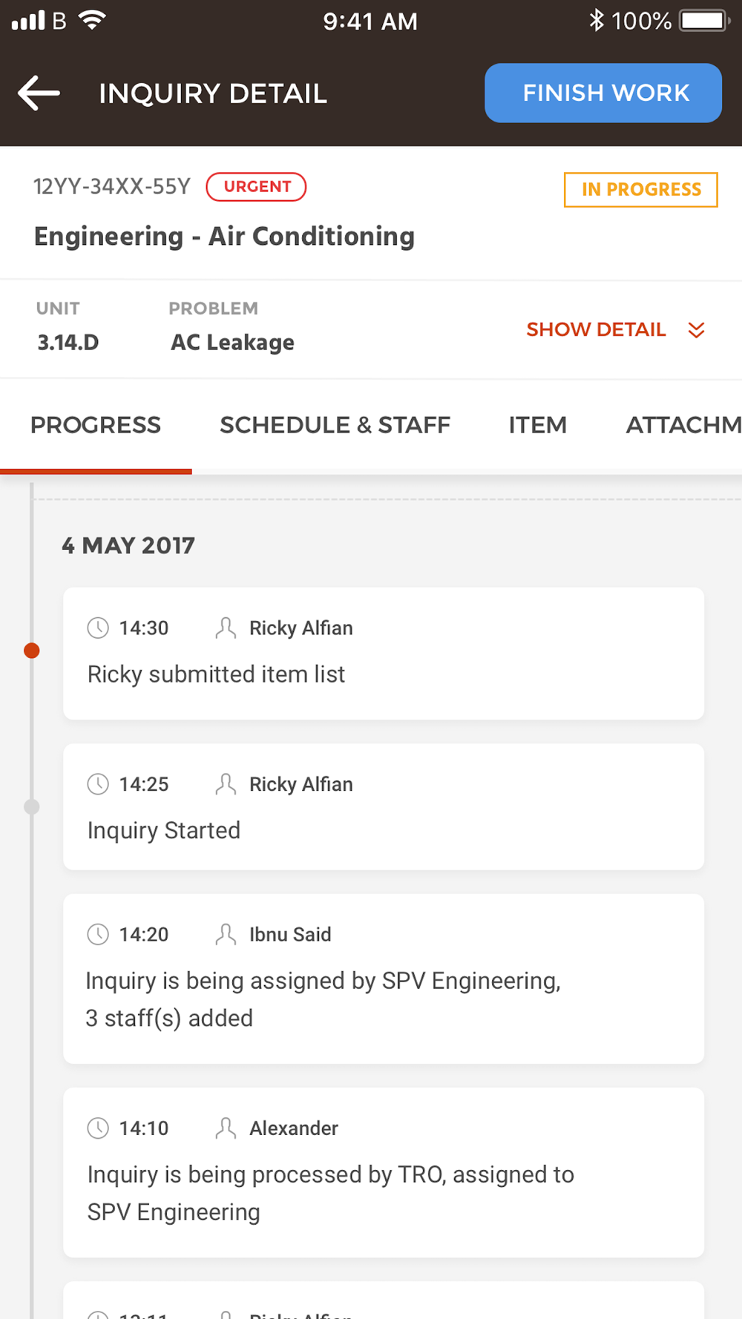Click the person icon beside Alexander
This screenshot has height=1319, width=742.
coord(226,1128)
